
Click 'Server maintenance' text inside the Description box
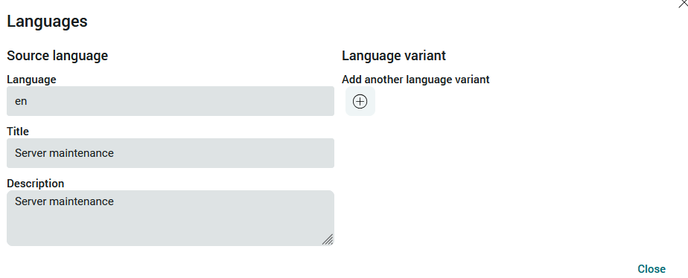(64, 201)
